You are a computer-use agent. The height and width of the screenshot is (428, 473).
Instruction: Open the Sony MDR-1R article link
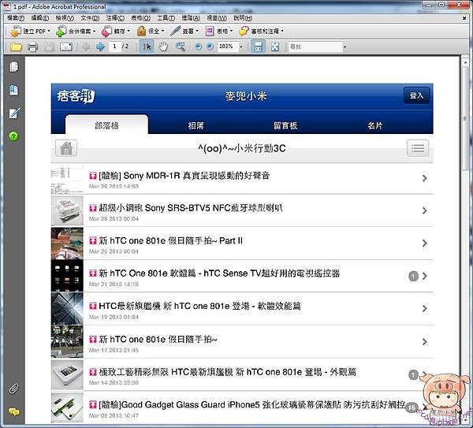pos(184,176)
